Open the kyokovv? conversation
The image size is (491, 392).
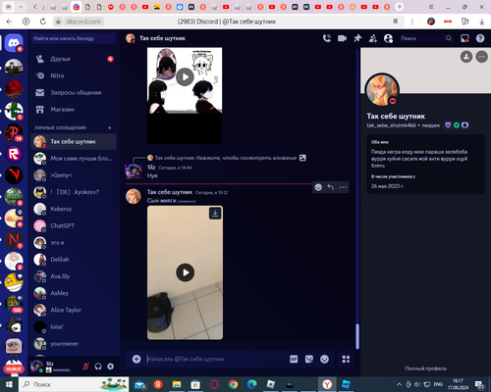click(74, 192)
